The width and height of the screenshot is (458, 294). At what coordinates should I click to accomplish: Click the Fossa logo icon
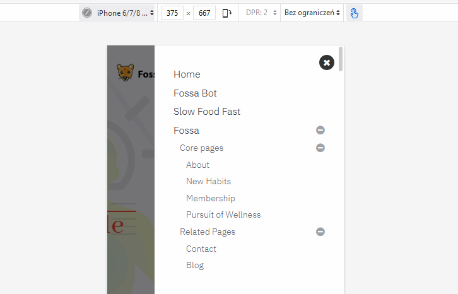coord(126,73)
